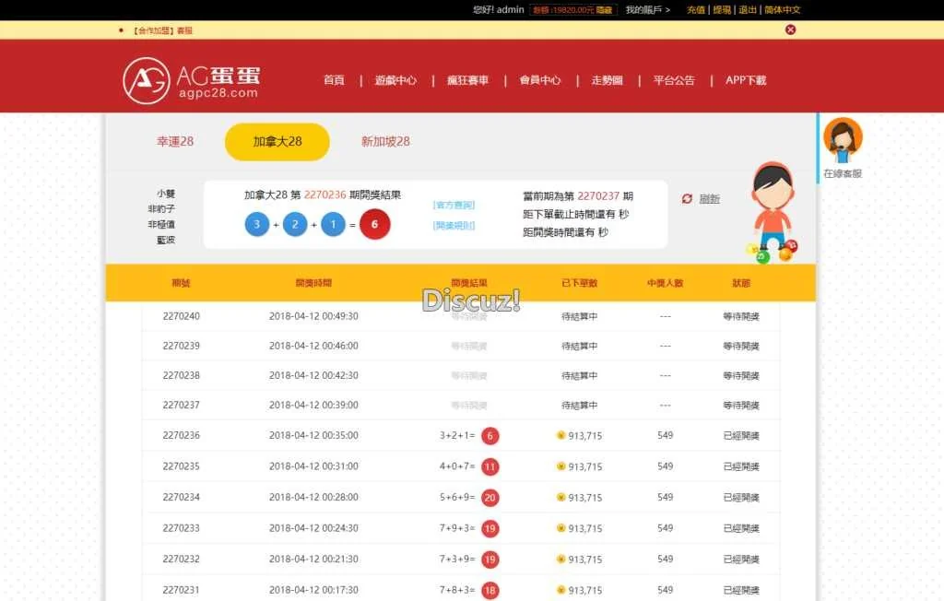Close the yellow announcement bar

tap(790, 29)
